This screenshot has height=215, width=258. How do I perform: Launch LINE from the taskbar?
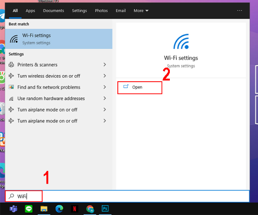[x=29, y=209]
